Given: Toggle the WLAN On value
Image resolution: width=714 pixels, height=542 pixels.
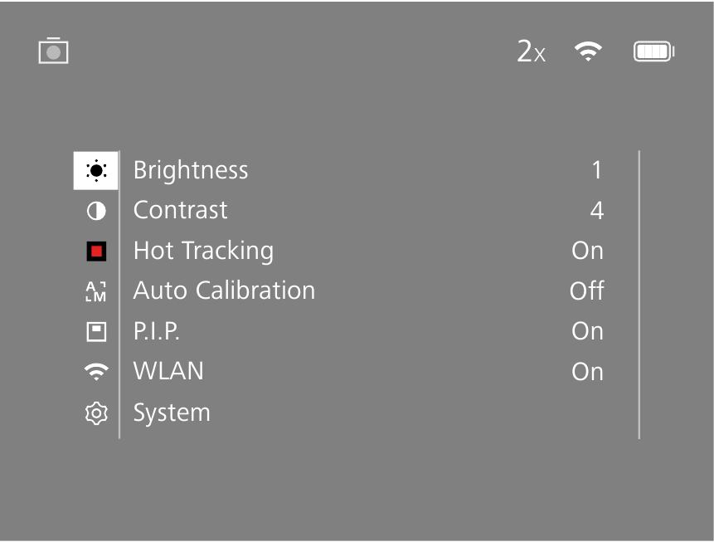Looking at the screenshot, I should 587,372.
